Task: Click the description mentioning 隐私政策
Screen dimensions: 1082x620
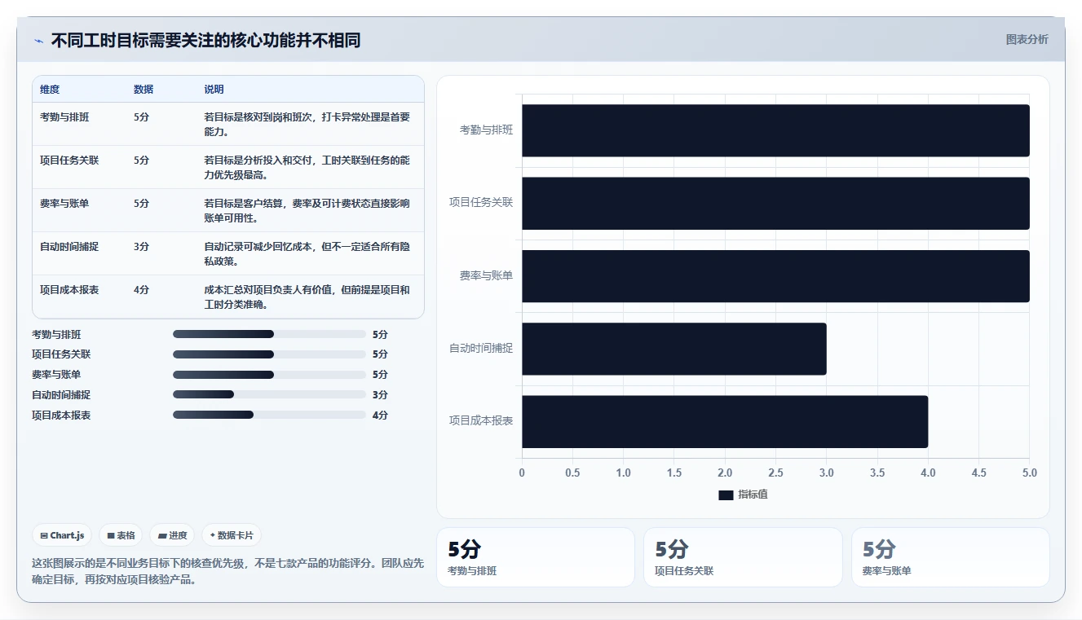Action: (x=307, y=253)
